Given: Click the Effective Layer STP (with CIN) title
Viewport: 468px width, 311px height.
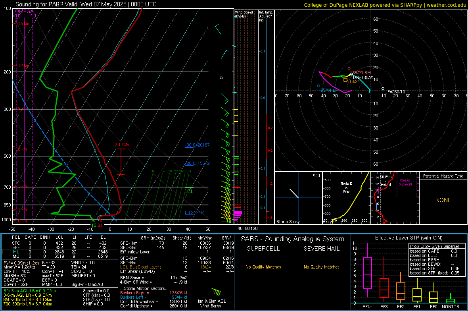Looking at the screenshot, I should (409, 238).
